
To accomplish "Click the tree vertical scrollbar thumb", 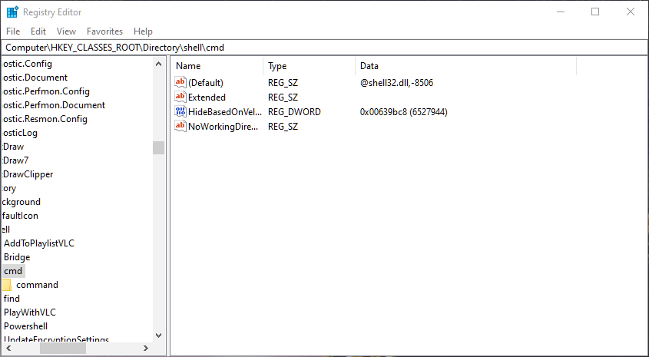I will click(158, 147).
